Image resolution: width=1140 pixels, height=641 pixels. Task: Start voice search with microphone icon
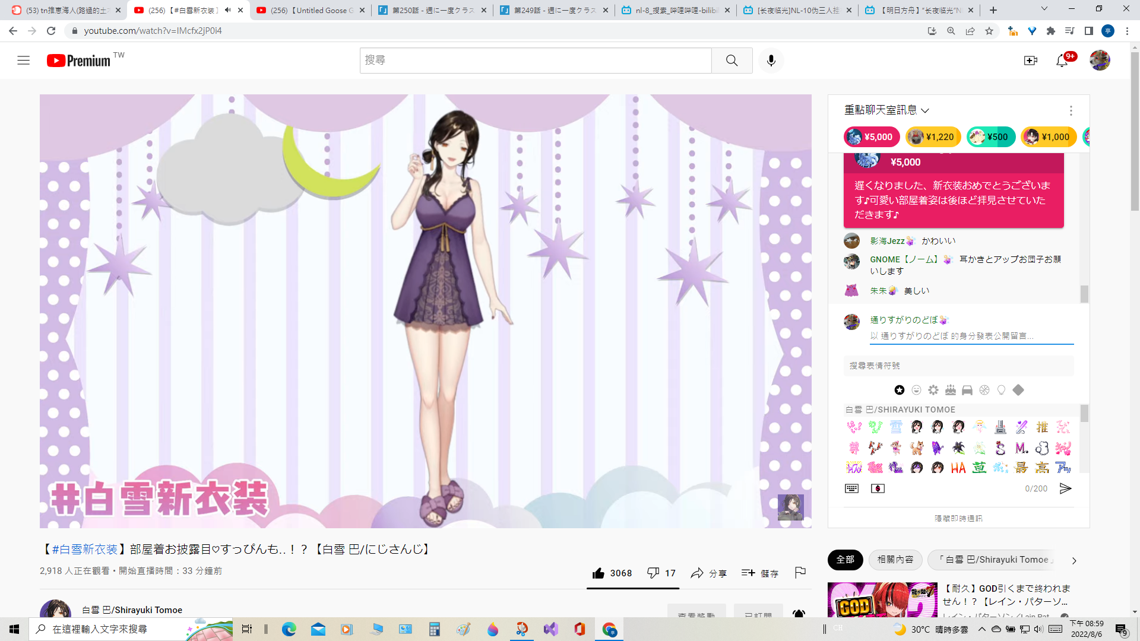771,61
